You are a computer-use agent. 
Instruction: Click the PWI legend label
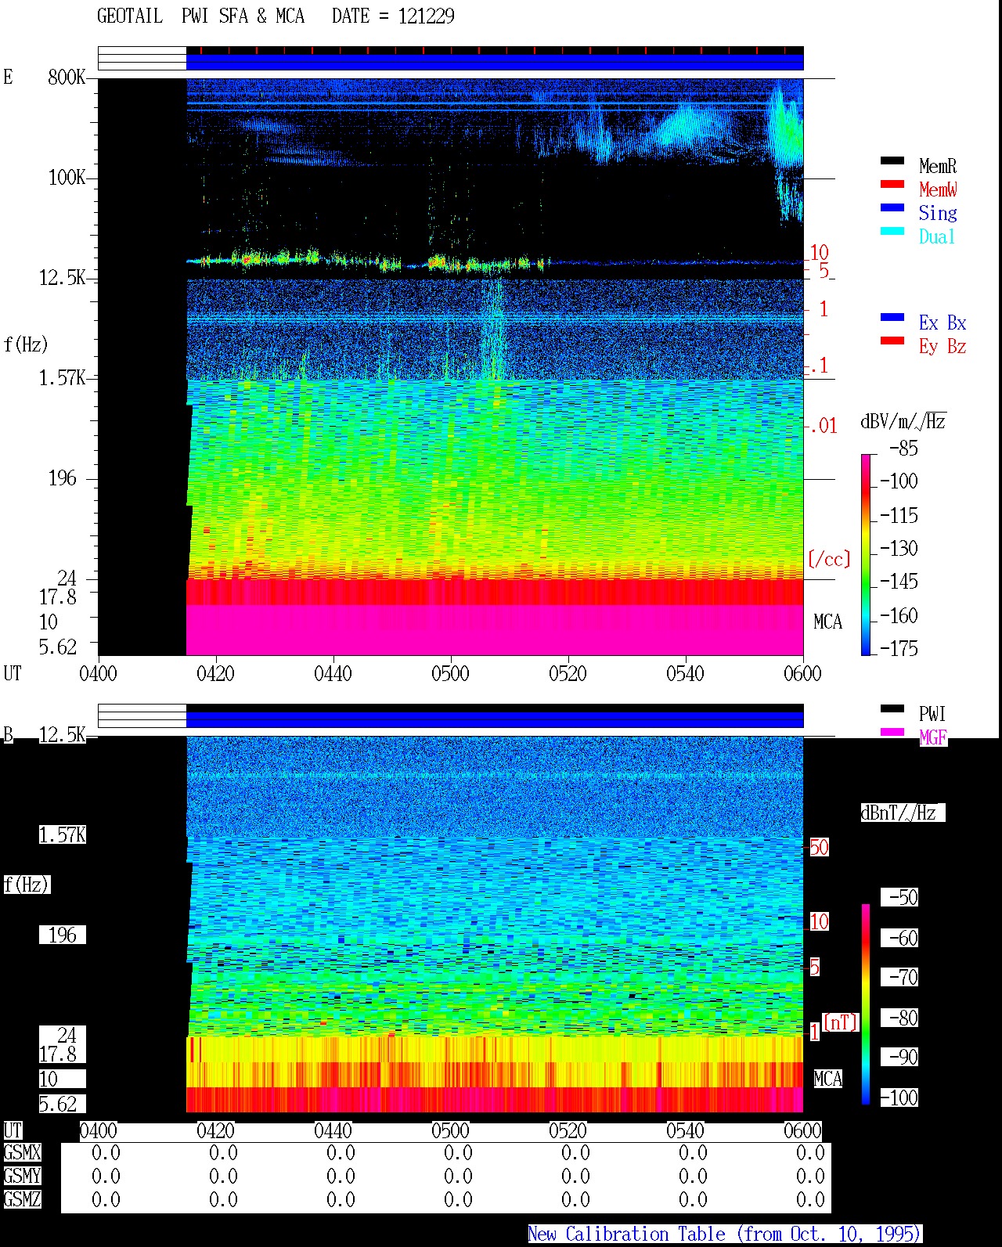tap(932, 714)
